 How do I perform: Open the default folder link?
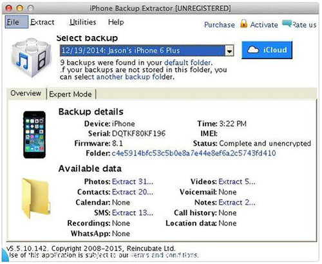click(187, 62)
